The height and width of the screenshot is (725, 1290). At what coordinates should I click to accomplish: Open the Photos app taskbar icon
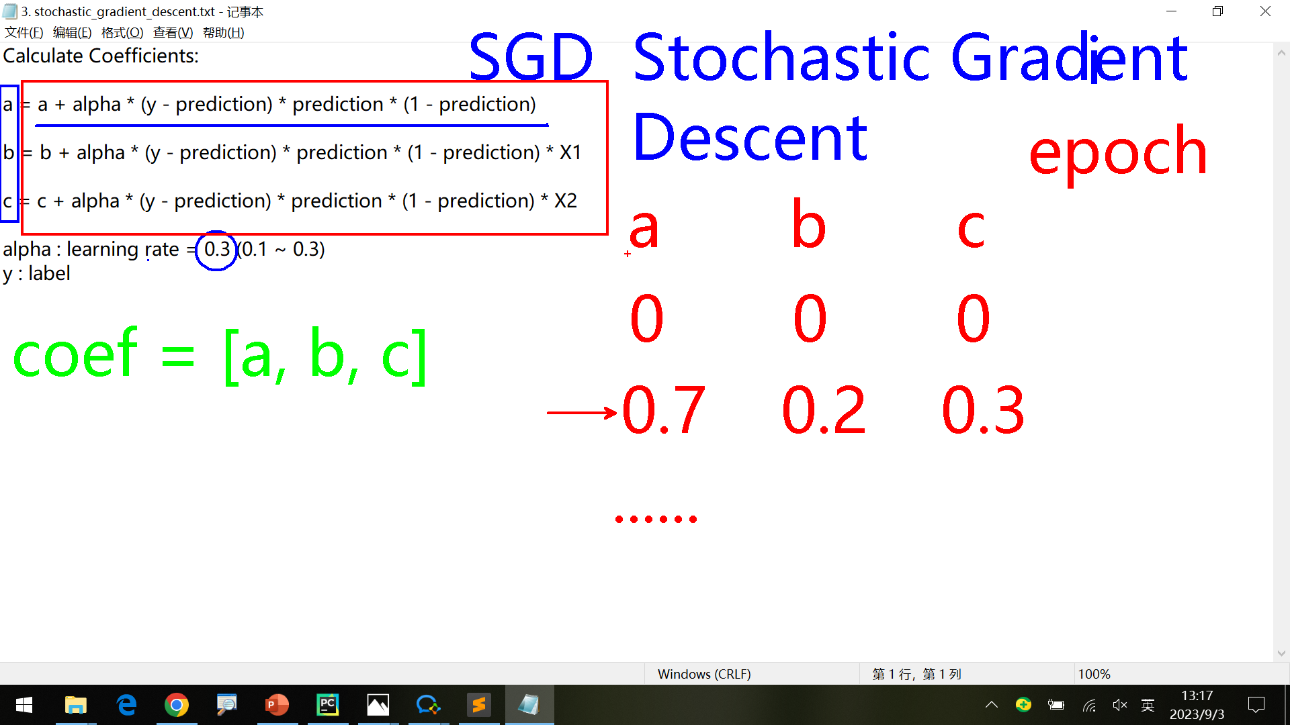[378, 705]
